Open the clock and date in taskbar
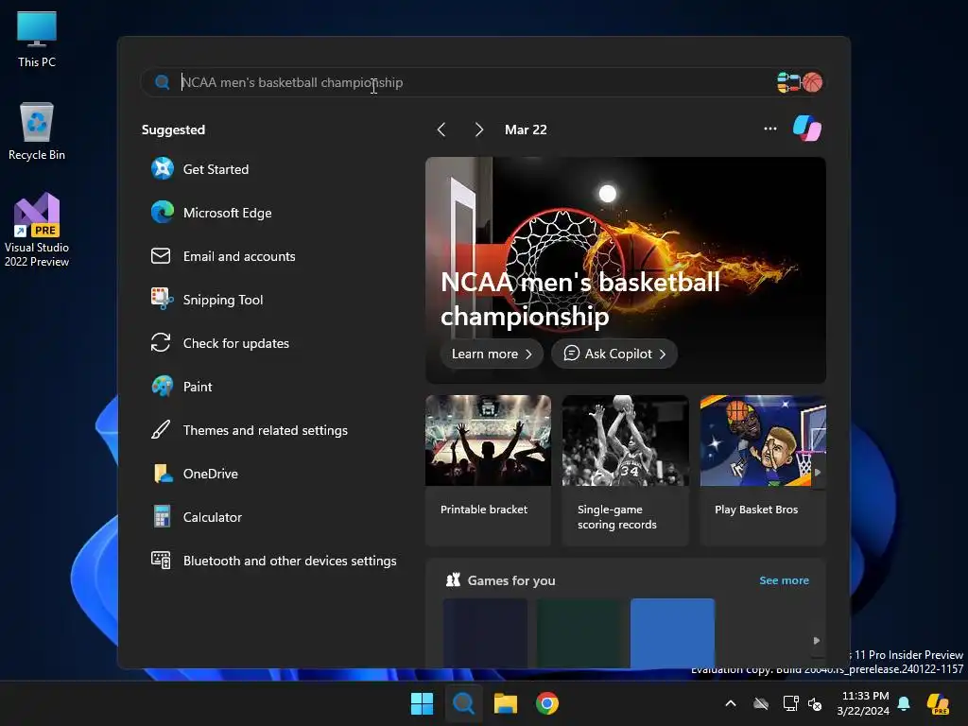The height and width of the screenshot is (726, 968). click(864, 703)
